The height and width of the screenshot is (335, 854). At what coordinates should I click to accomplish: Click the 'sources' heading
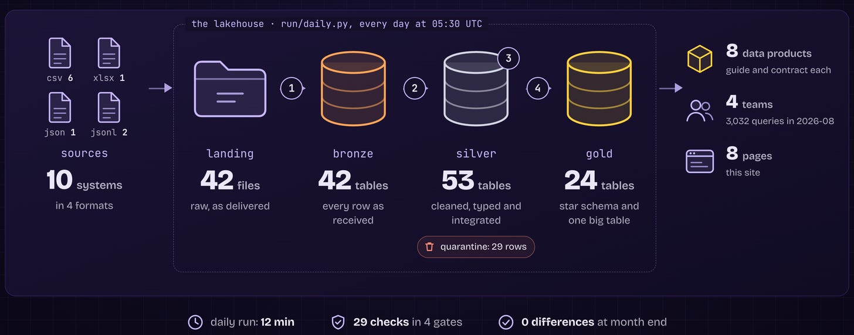coord(84,153)
